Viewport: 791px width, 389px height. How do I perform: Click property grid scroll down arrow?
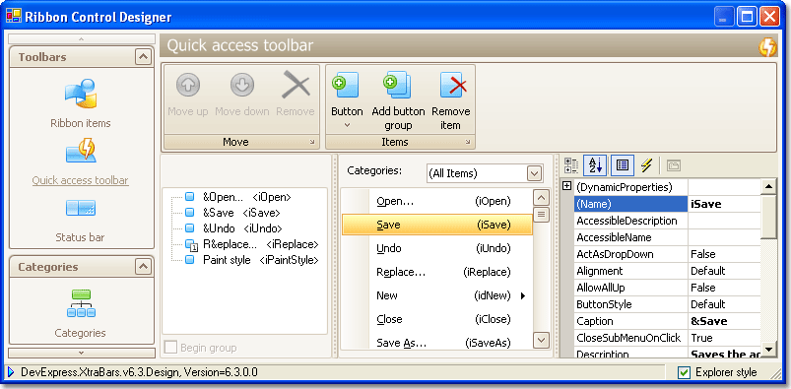pyautogui.click(x=768, y=349)
